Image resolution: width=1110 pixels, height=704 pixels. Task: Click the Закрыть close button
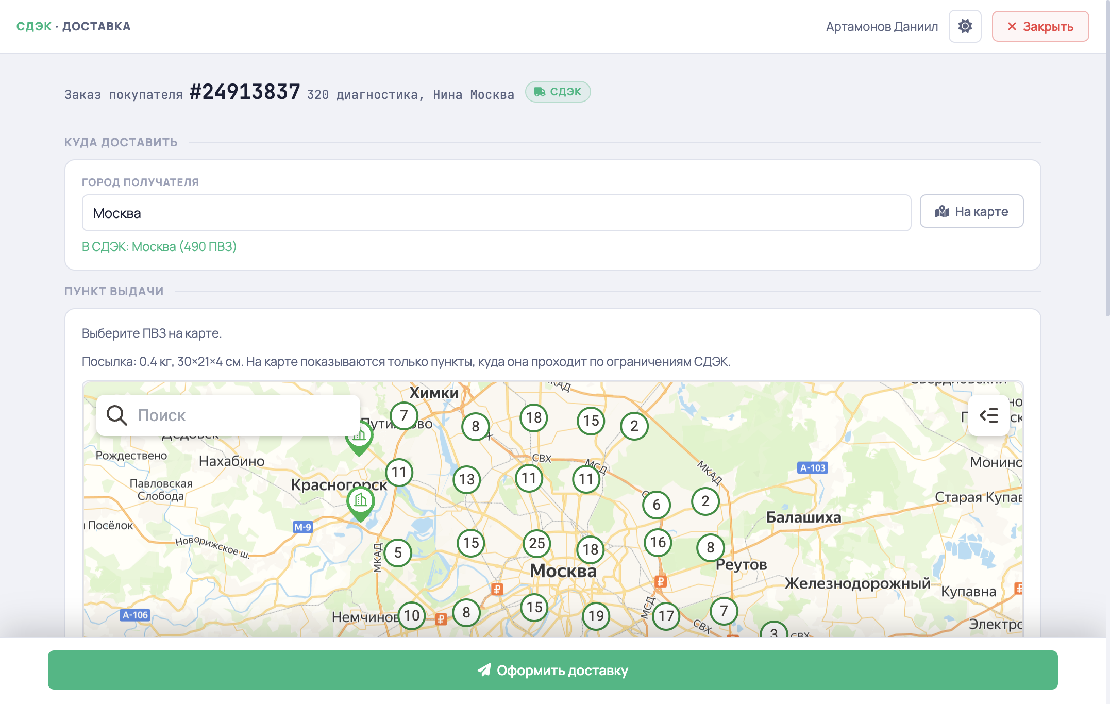click(1040, 26)
